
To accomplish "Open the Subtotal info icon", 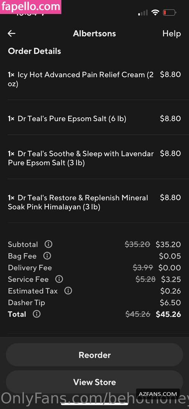I will tap(48, 244).
